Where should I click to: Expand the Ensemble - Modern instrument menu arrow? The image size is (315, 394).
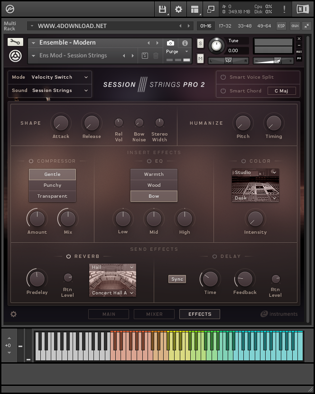[x=33, y=43]
